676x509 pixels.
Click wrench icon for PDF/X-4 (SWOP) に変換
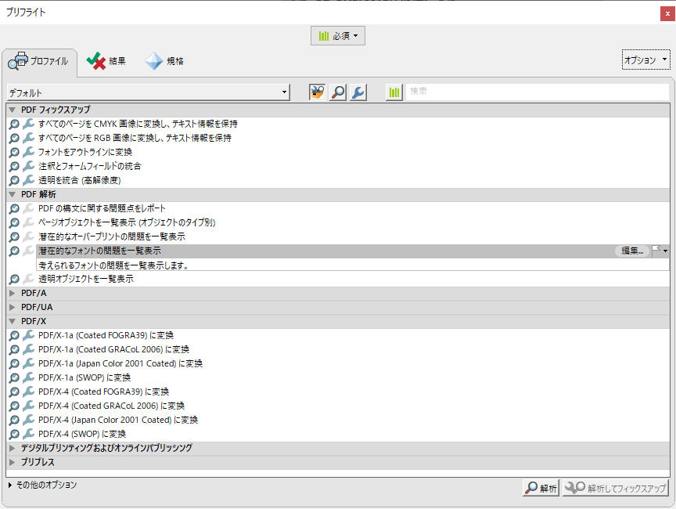pyautogui.click(x=29, y=434)
